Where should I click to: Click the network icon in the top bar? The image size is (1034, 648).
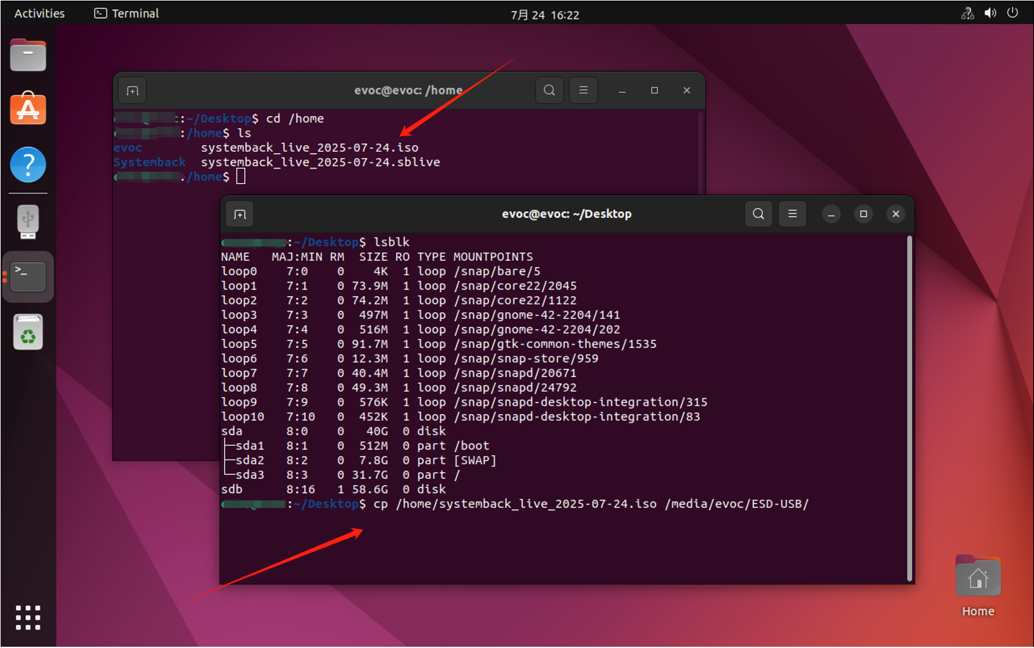click(x=967, y=13)
